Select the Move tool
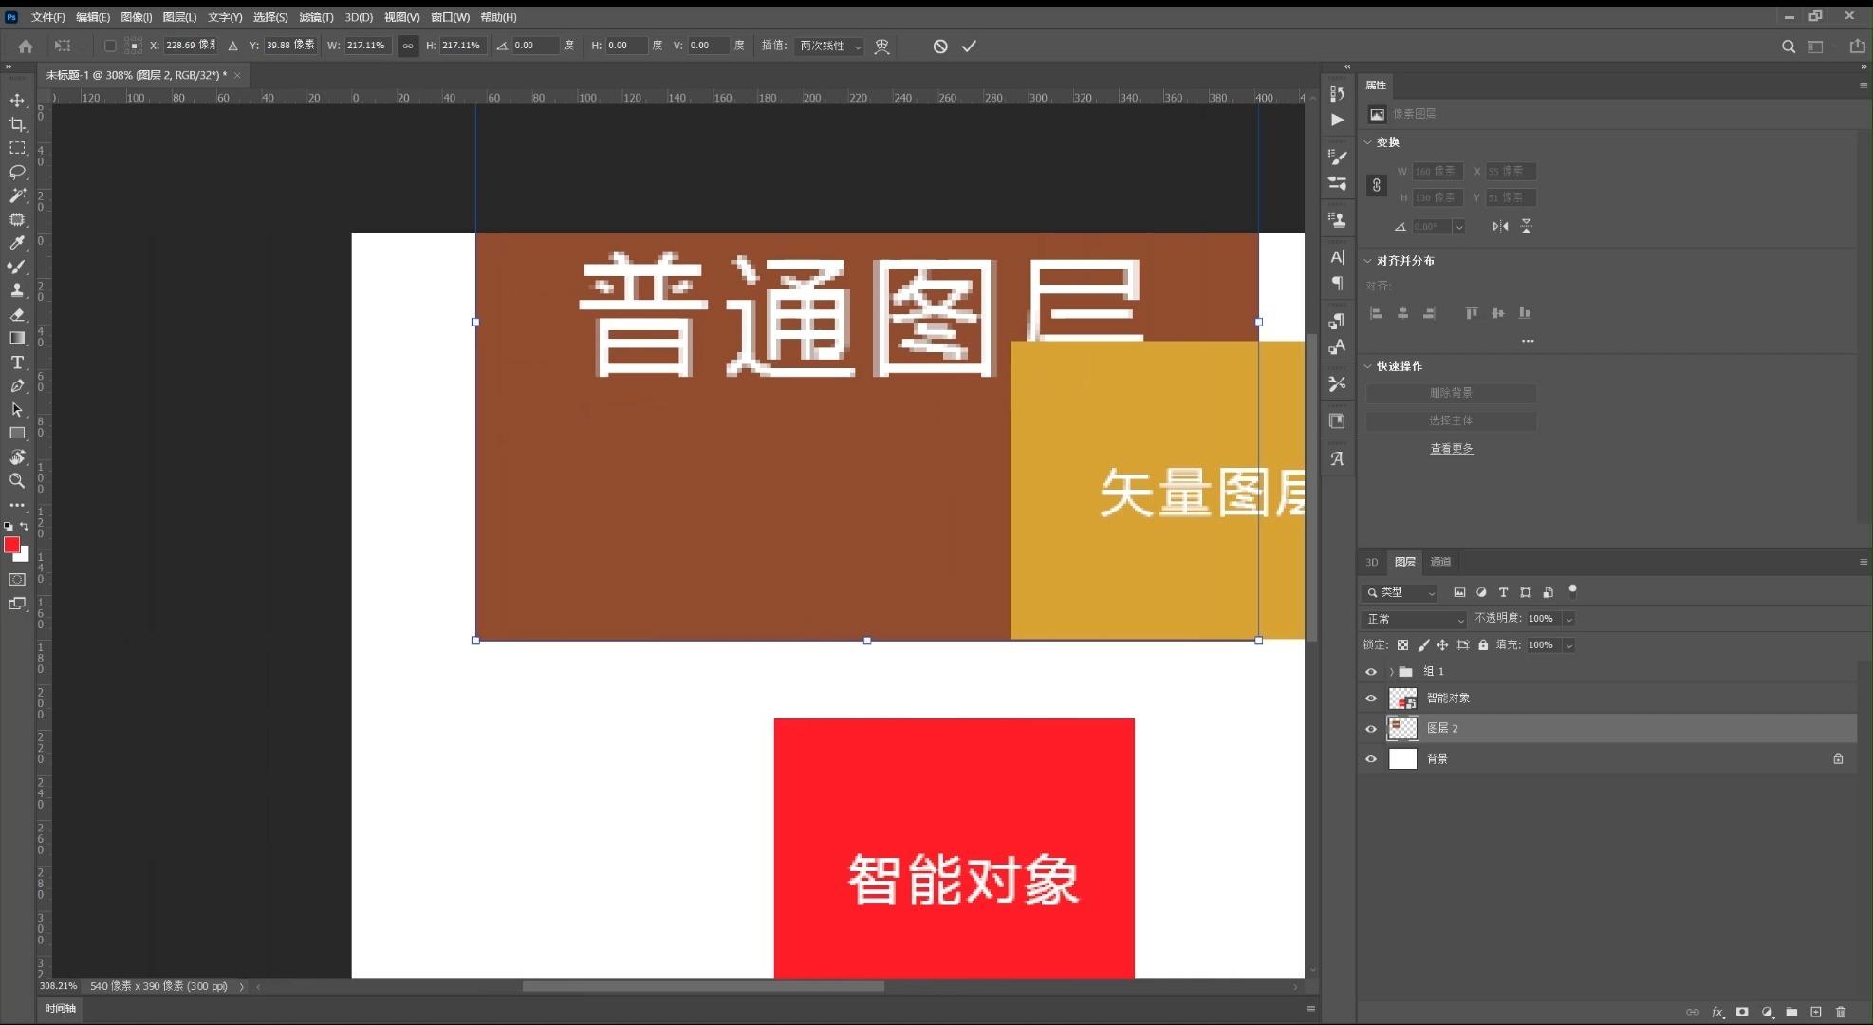 coord(17,101)
